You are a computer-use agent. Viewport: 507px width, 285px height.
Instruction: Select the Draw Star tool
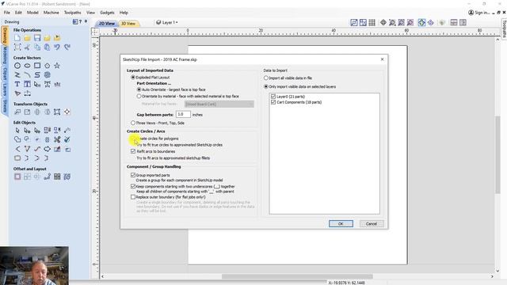click(57, 66)
